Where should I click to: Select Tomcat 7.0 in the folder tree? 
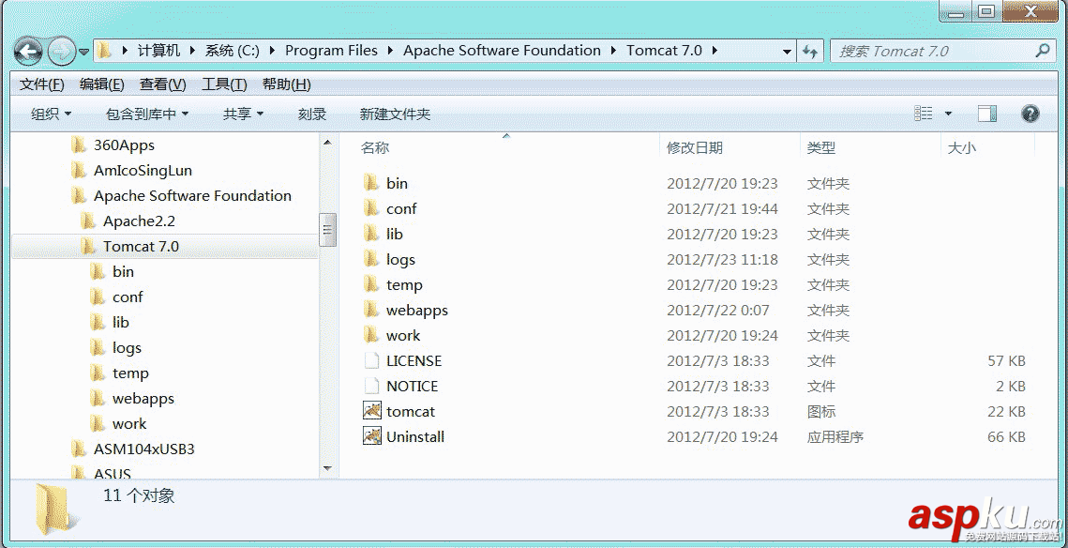tap(141, 246)
